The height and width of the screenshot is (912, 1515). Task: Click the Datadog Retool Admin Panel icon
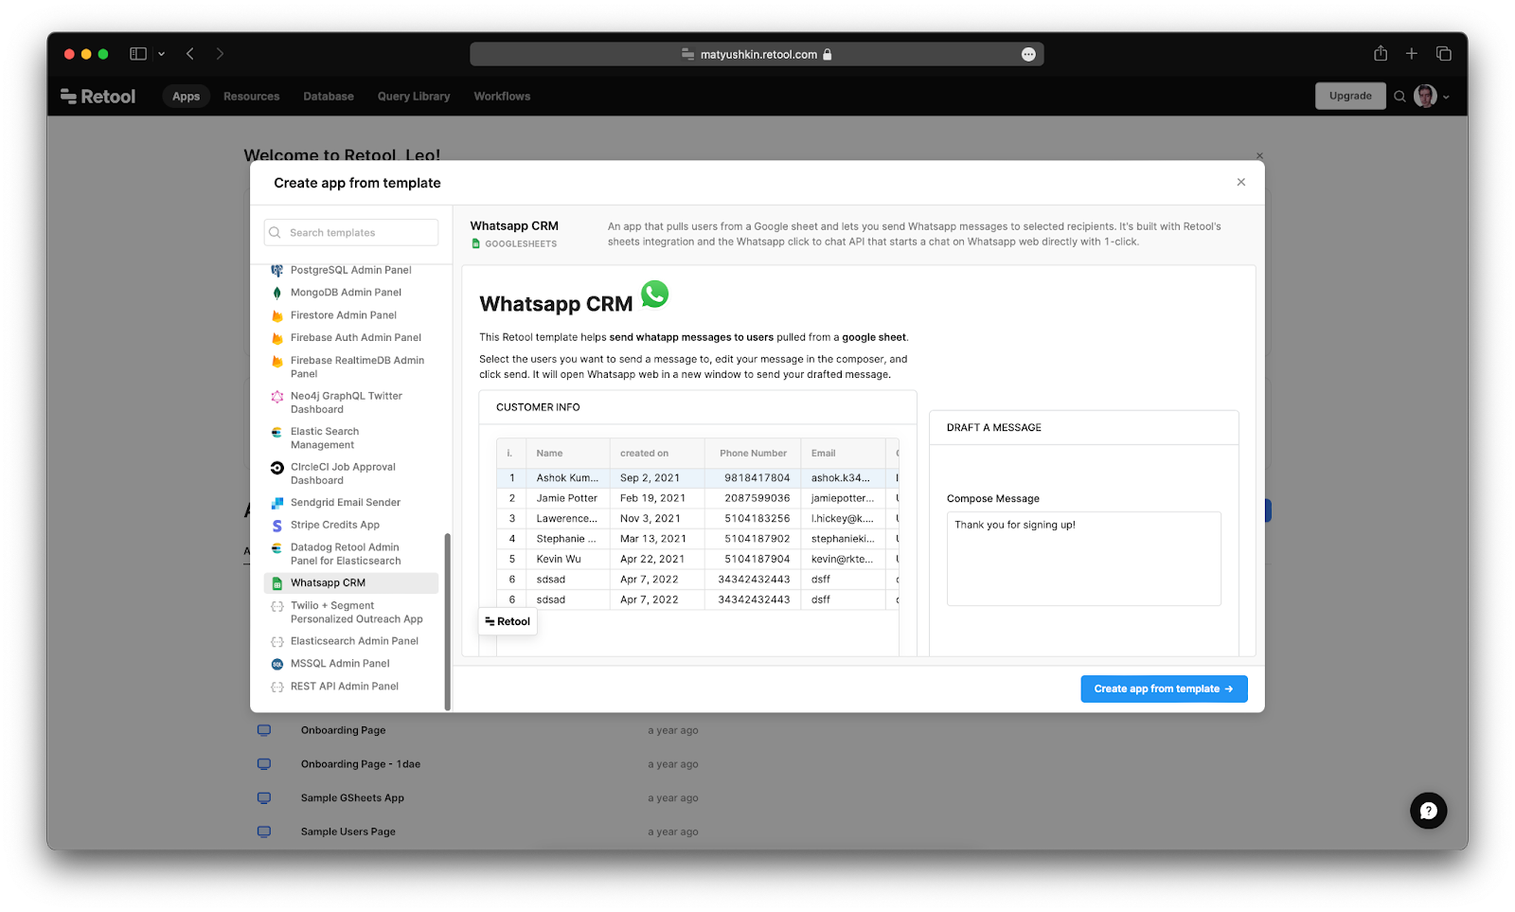[x=276, y=548]
